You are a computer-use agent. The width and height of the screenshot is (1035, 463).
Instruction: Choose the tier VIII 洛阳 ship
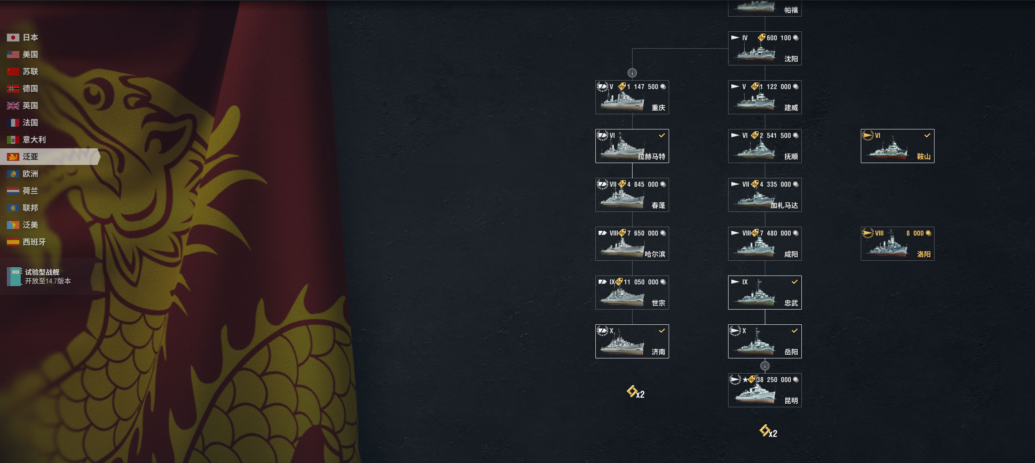tap(898, 244)
